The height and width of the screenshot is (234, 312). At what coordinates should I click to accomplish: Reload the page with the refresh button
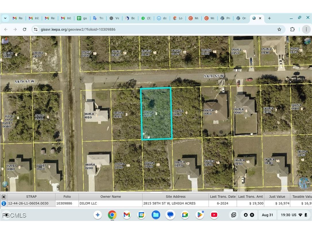(x=24, y=29)
